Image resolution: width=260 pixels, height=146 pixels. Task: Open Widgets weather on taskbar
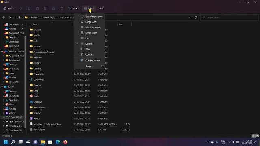28,142
